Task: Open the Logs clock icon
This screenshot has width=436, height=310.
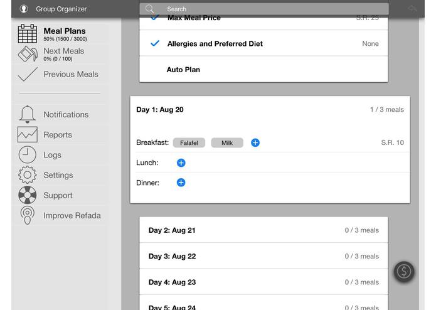Action: click(x=27, y=154)
